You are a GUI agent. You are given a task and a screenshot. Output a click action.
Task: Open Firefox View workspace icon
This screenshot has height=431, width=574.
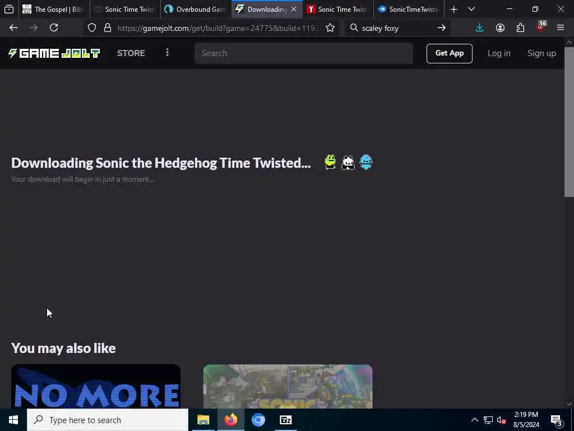9,9
